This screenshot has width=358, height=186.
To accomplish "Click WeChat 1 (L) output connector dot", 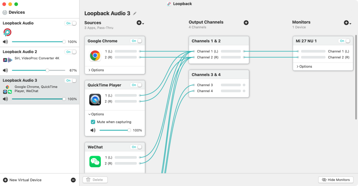I will [x=140, y=157].
